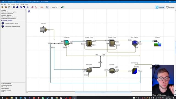The height and width of the screenshot is (99, 176).
Task: Expand the Influent library category
Action: (2, 10)
